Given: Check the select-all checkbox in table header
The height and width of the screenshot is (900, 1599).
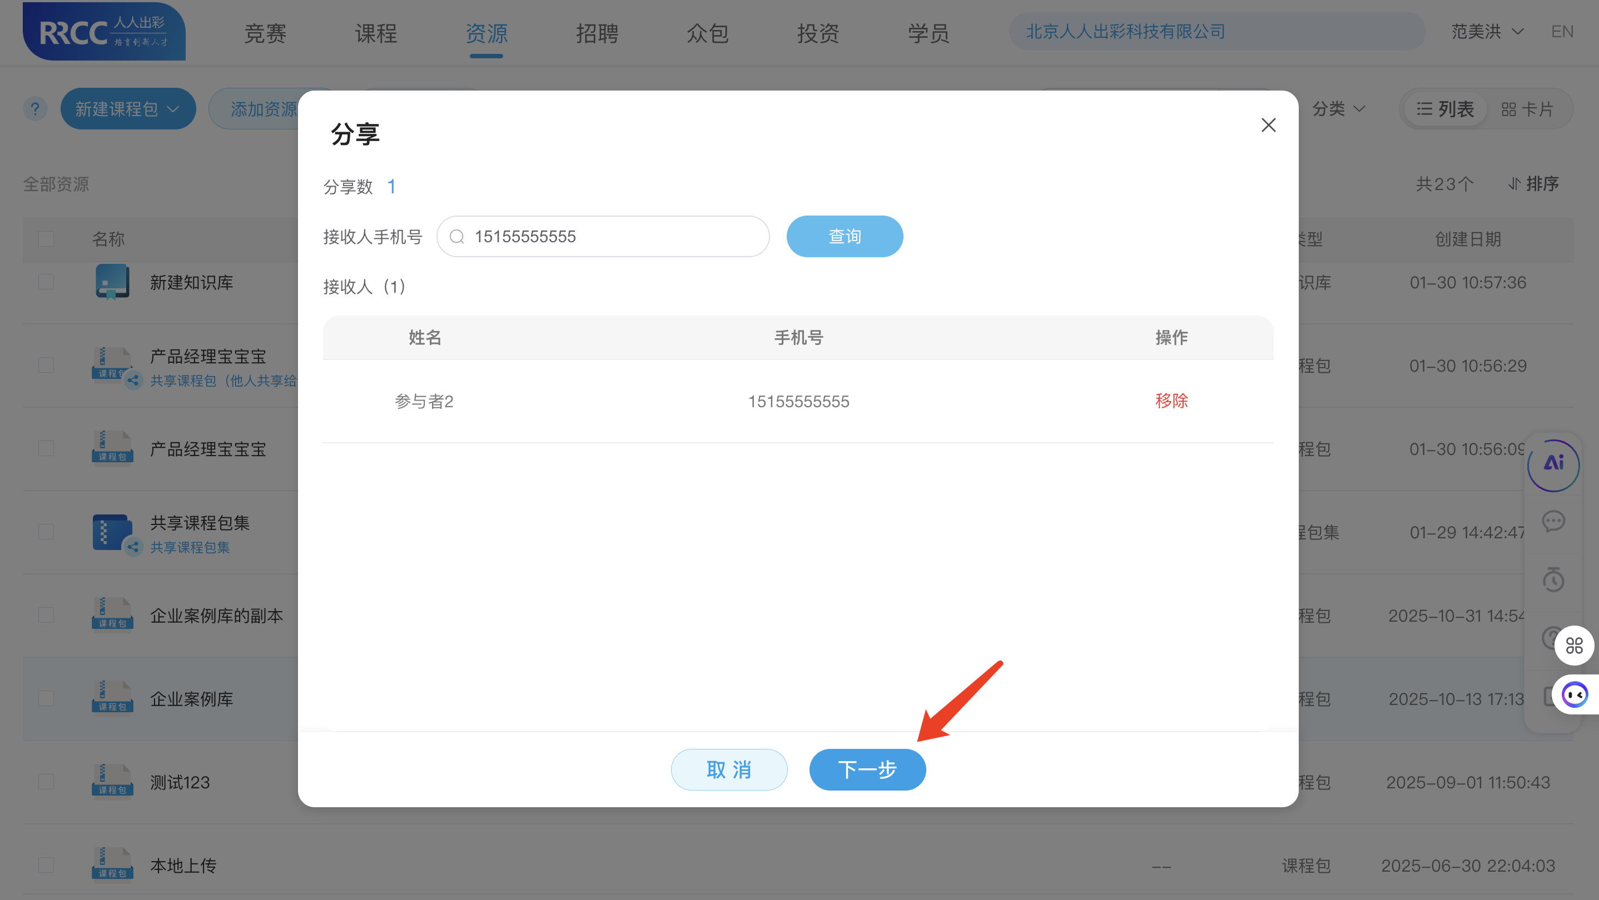Looking at the screenshot, I should 46,238.
